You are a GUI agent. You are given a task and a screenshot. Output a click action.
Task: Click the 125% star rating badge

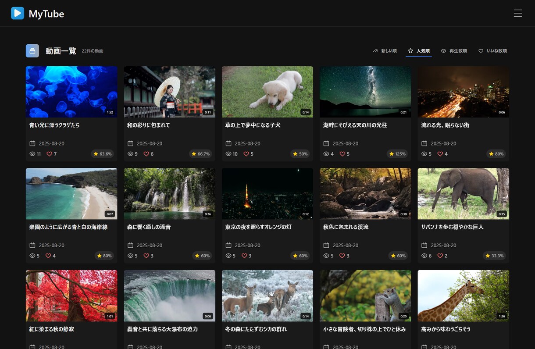pyautogui.click(x=397, y=154)
